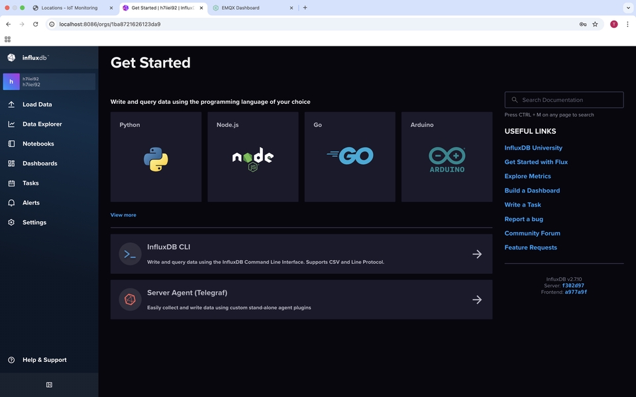Open Report a bug link

[x=523, y=219]
